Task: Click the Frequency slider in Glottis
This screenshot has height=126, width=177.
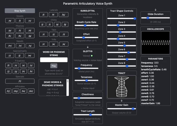Action: pos(86,68)
